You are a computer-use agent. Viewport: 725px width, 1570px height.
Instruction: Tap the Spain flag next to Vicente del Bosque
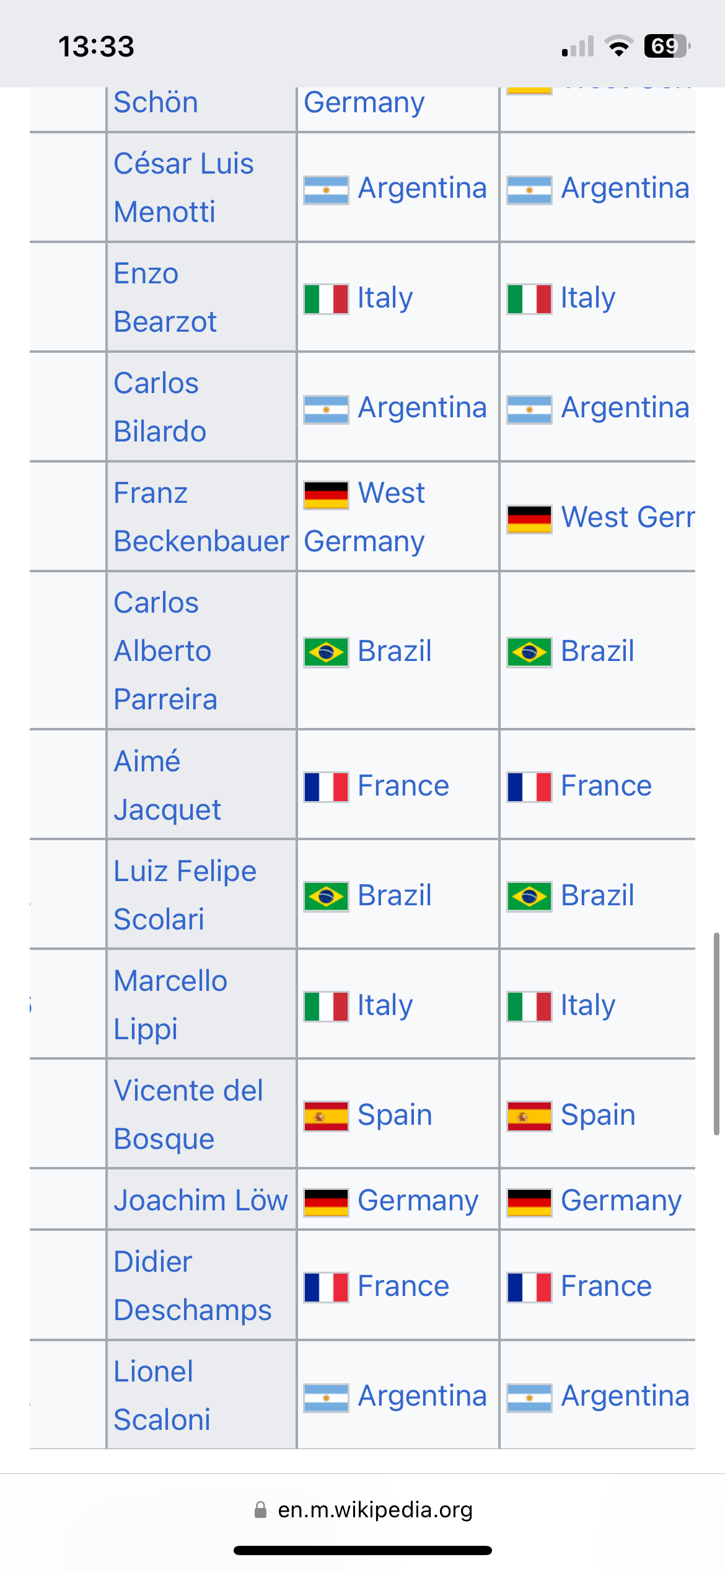pyautogui.click(x=326, y=1116)
